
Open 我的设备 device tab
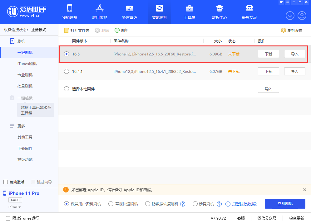coord(69,12)
